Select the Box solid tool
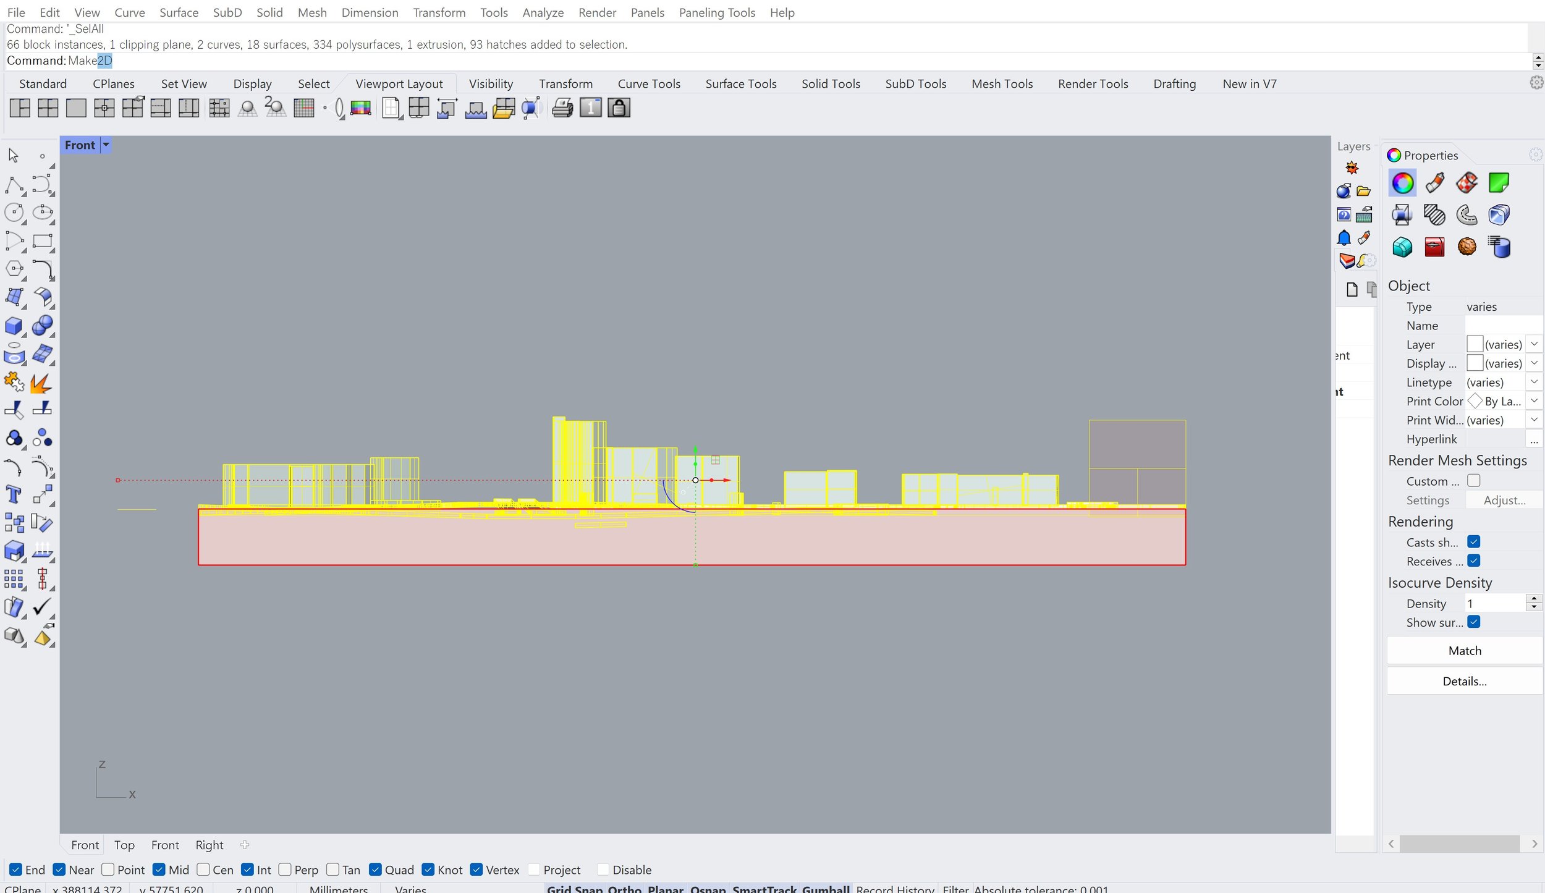 click(14, 326)
